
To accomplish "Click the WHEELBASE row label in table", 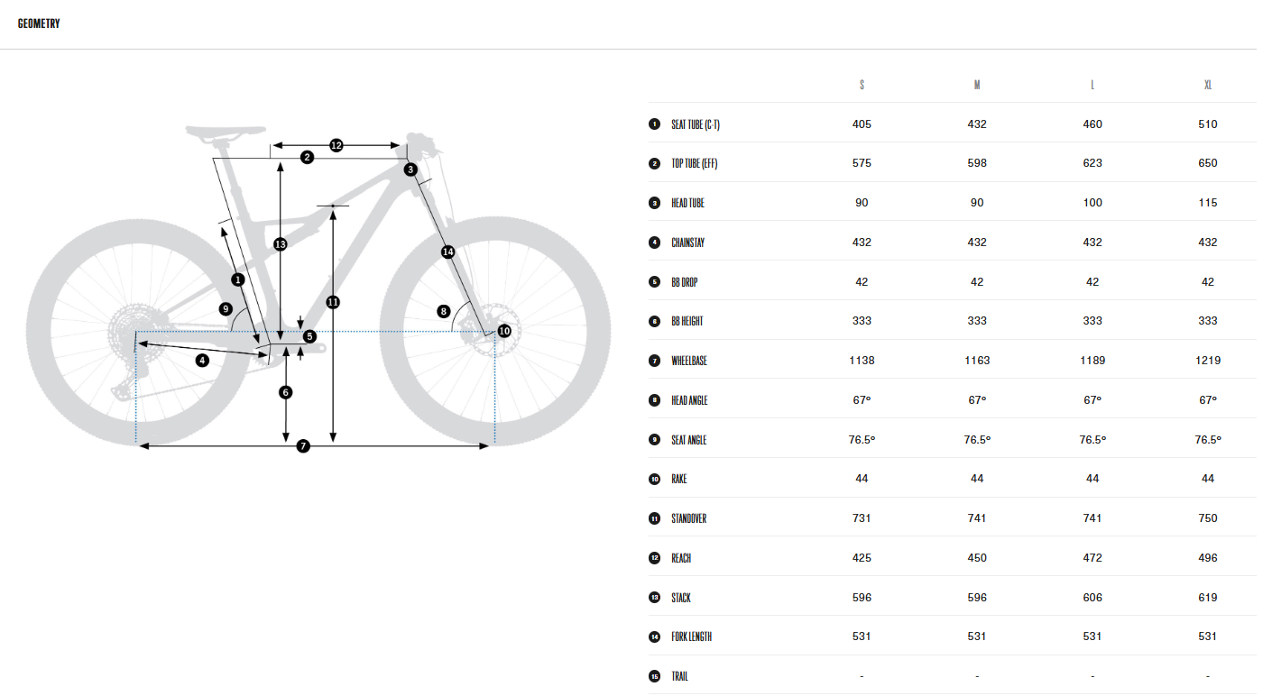I will (689, 361).
